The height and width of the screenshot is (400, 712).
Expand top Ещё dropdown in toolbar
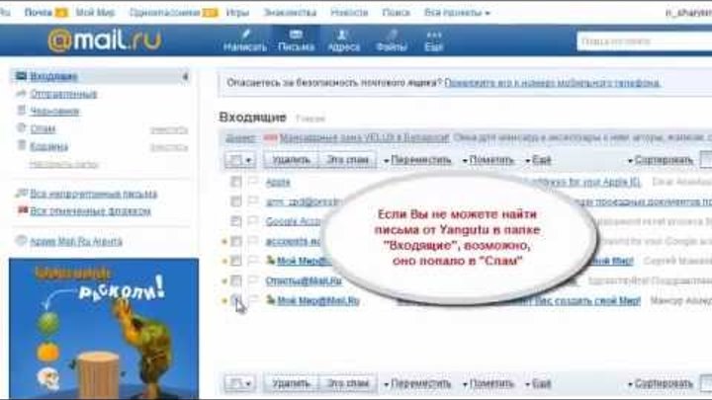[538, 160]
